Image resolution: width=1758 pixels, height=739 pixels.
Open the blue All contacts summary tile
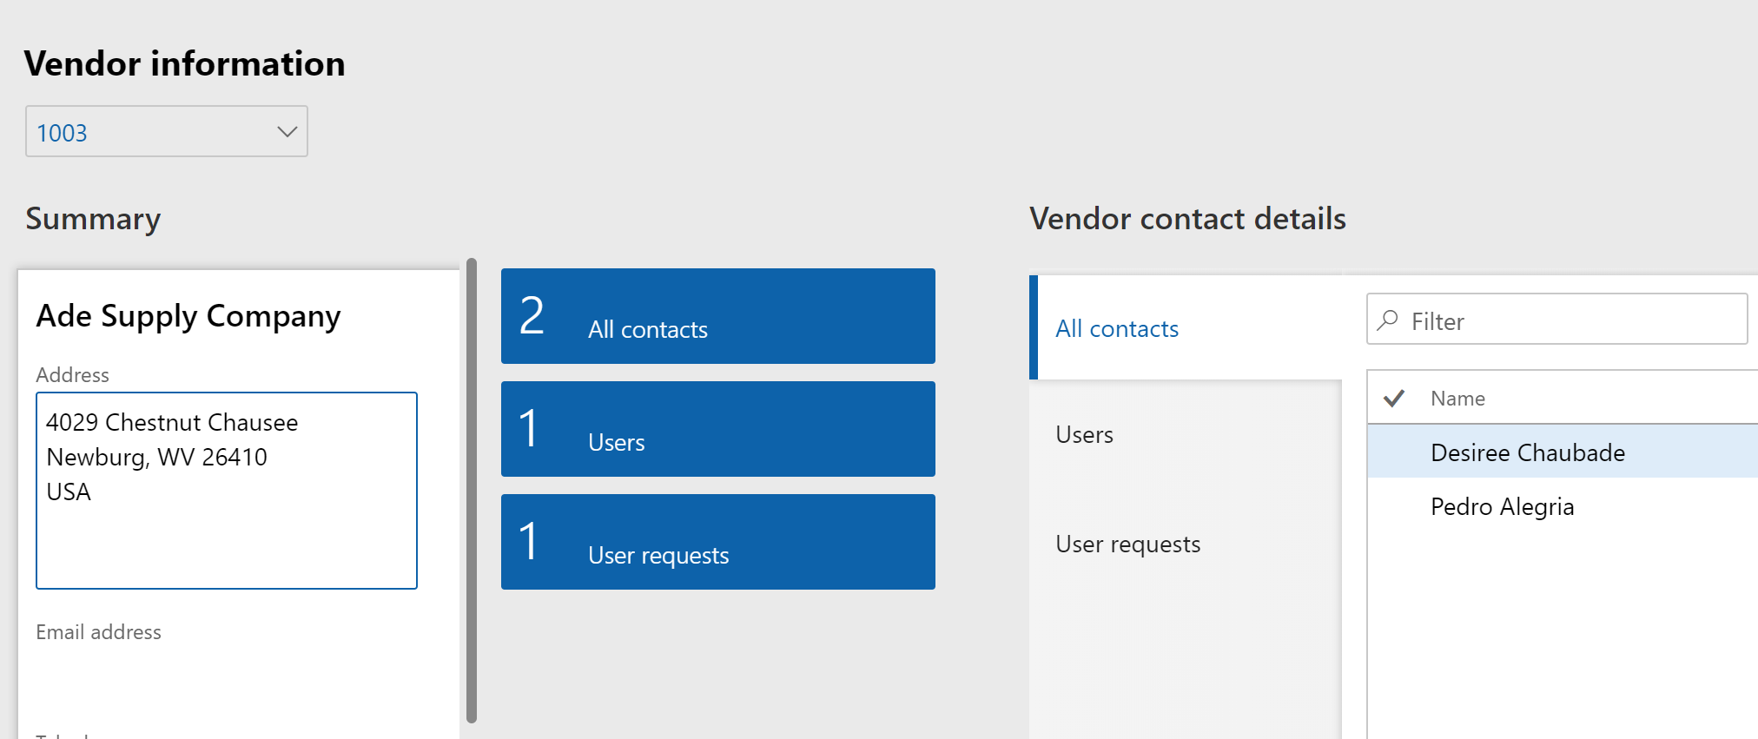point(717,316)
